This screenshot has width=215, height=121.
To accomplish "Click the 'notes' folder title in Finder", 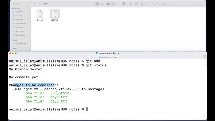I will 46,4.
